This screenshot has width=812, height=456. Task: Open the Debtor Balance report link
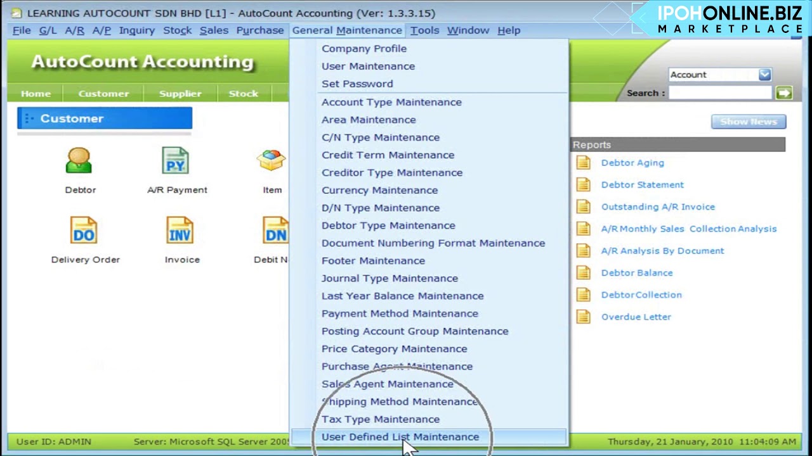pyautogui.click(x=637, y=273)
